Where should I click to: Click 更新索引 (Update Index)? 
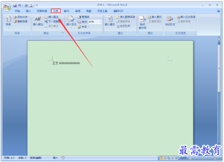[155, 21]
